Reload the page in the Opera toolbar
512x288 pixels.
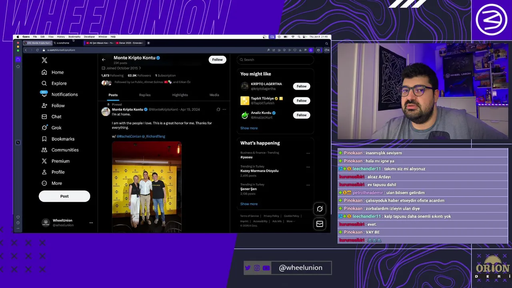click(37, 50)
